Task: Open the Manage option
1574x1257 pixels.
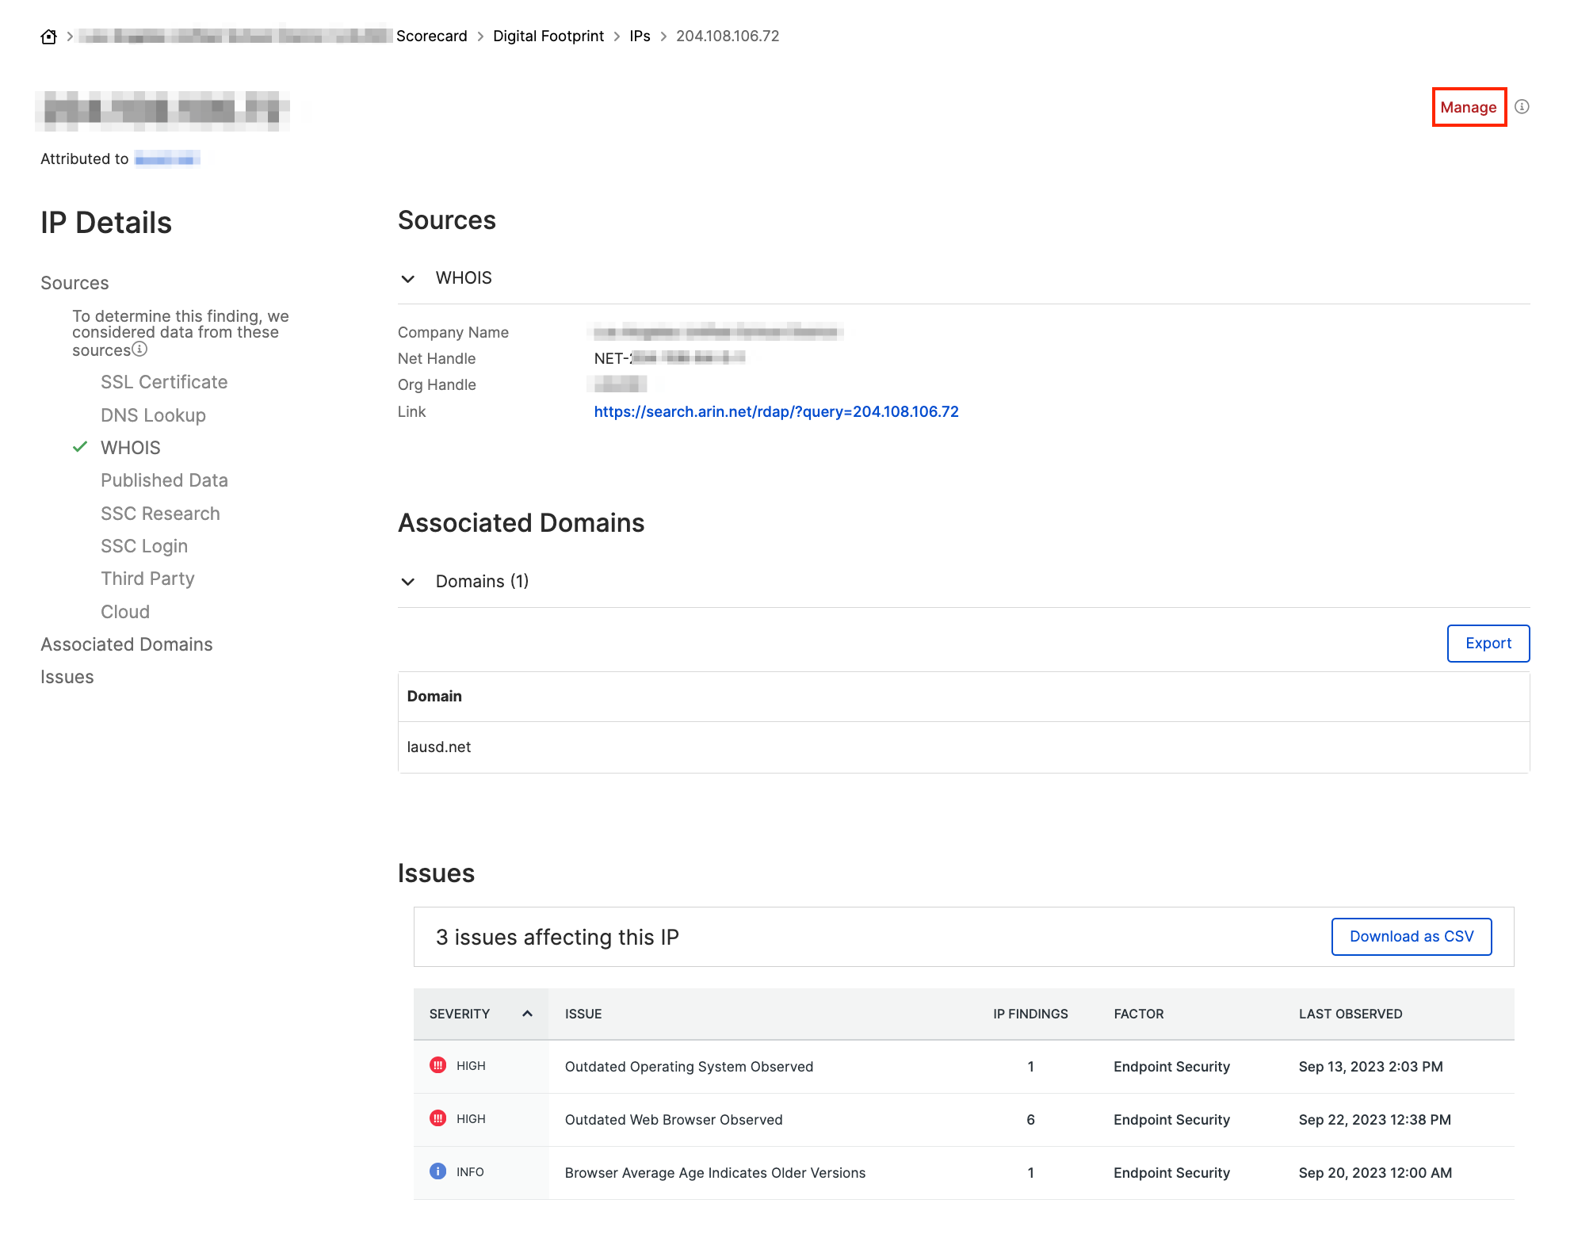Action: 1469,107
